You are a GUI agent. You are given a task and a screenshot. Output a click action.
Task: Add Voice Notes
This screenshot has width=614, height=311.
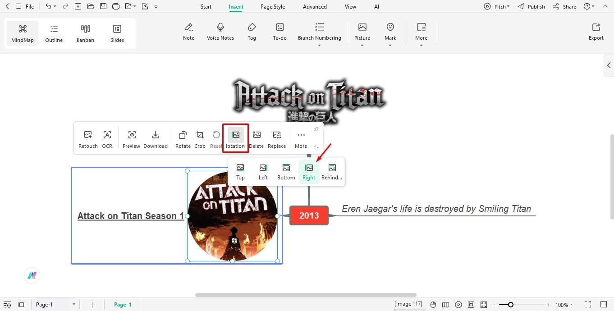[220, 32]
